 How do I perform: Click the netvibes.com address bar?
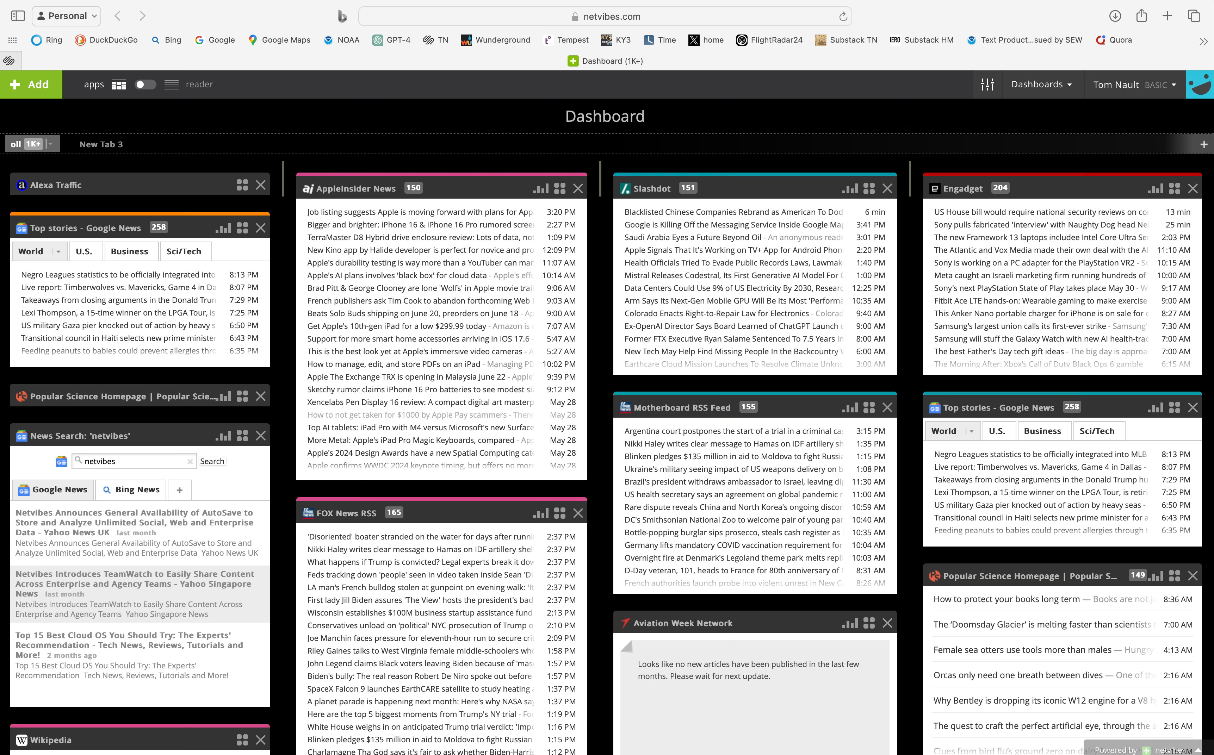pyautogui.click(x=605, y=17)
